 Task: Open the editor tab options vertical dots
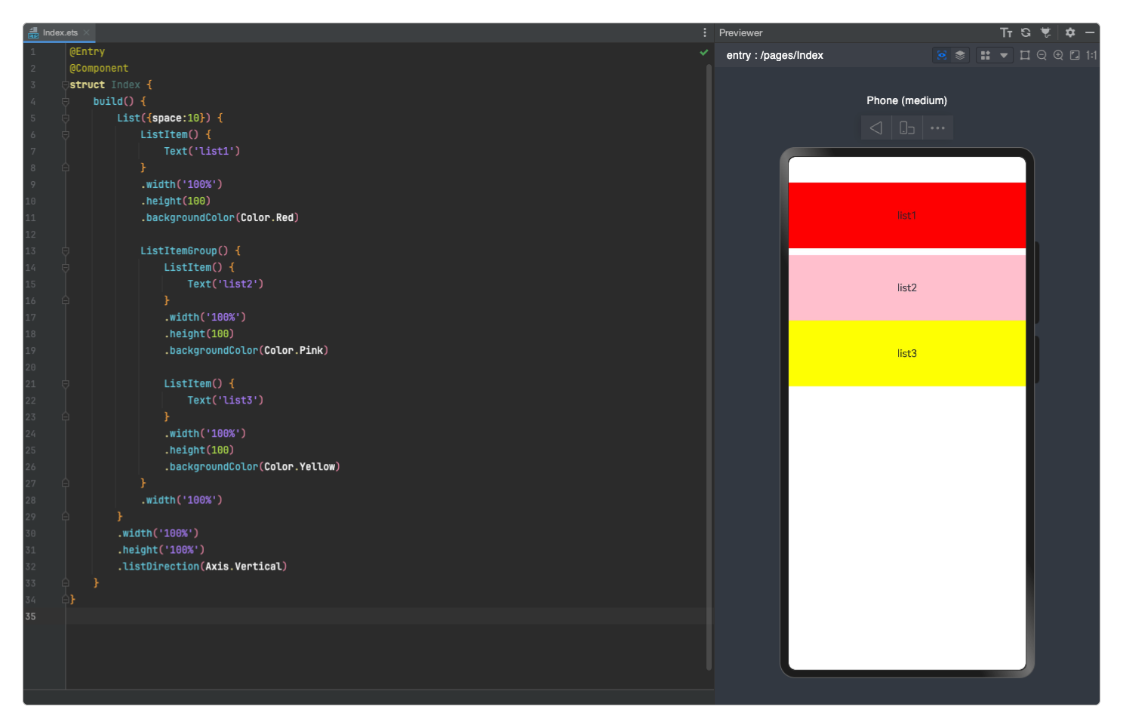(x=705, y=32)
